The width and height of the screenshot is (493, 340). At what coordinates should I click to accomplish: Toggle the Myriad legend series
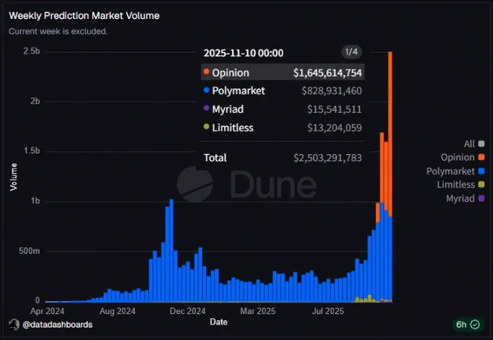pos(465,198)
